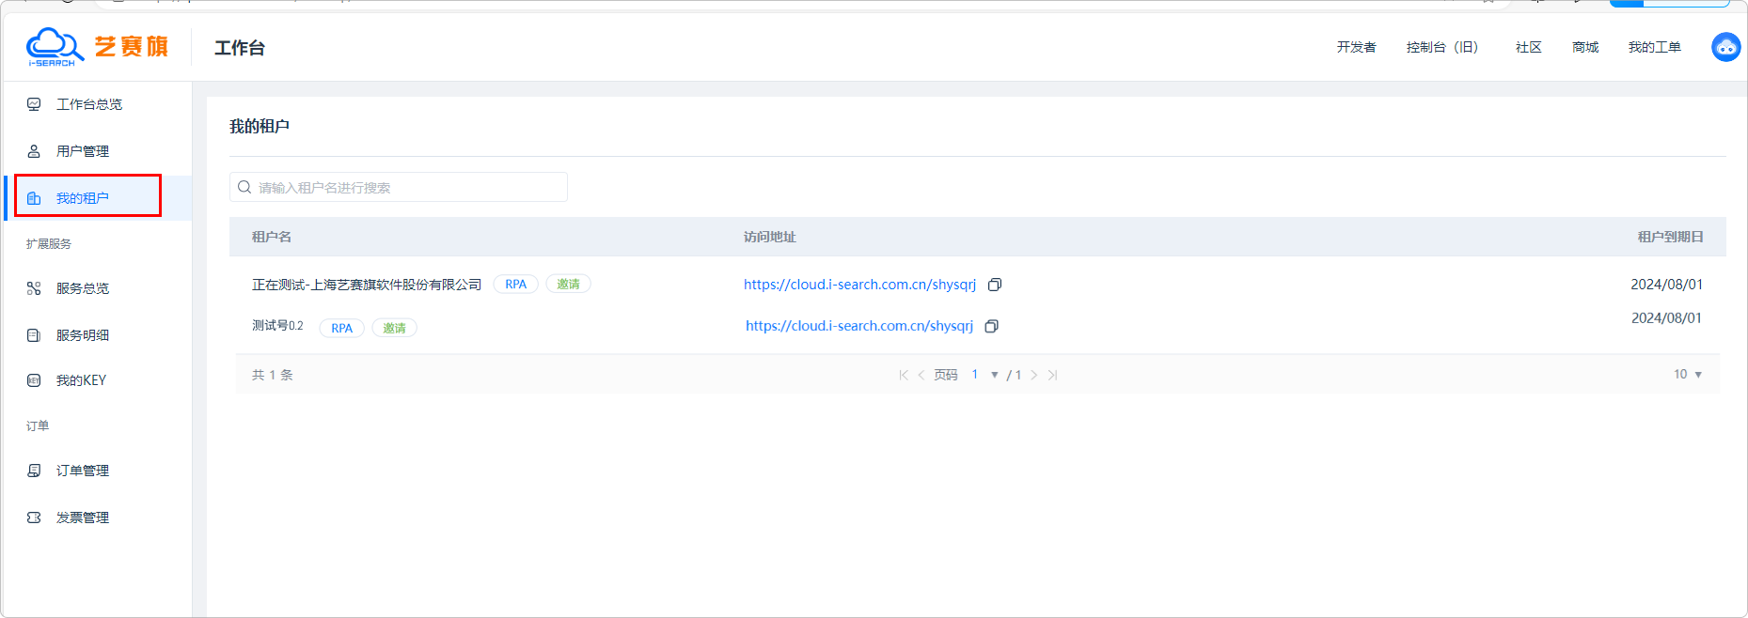Copy the 测试号0.2 tenant URL
1748x618 pixels.
click(x=991, y=327)
